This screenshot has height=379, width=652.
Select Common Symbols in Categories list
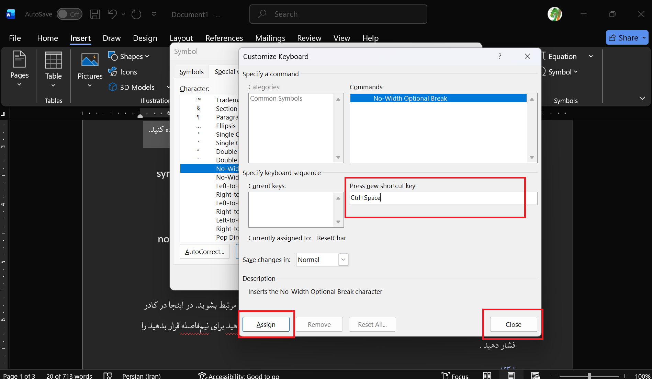(276, 99)
